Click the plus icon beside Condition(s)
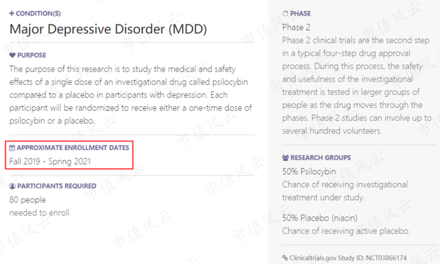The height and width of the screenshot is (264, 440). point(12,13)
